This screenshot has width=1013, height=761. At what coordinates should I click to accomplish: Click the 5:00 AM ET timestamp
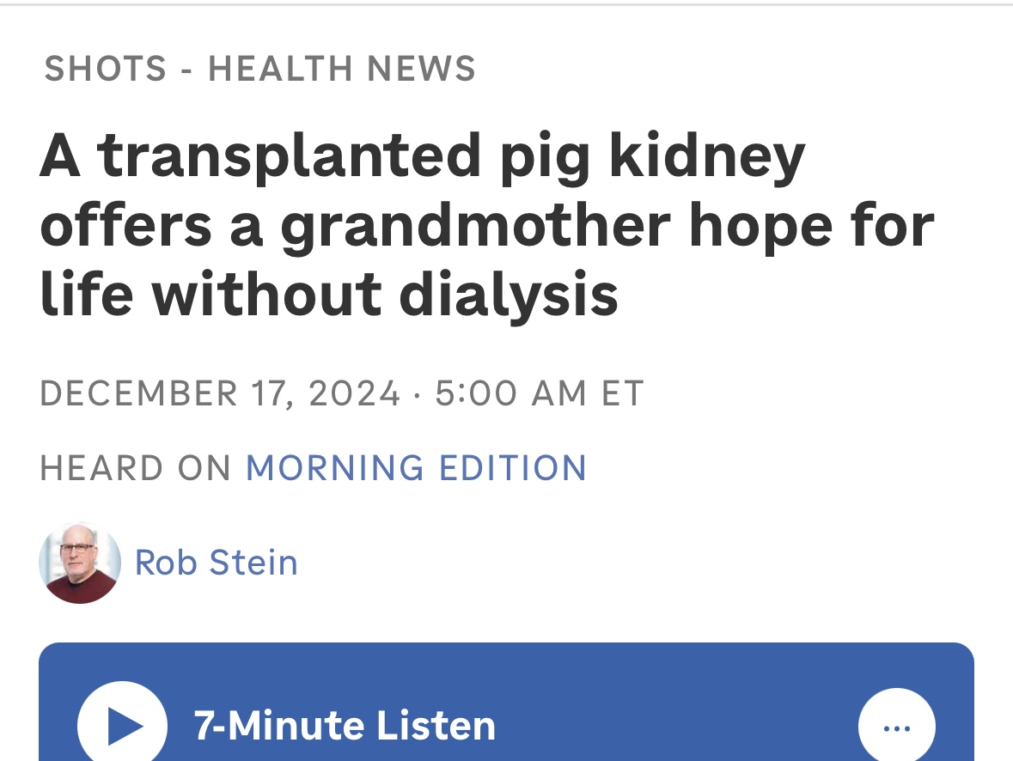(540, 393)
